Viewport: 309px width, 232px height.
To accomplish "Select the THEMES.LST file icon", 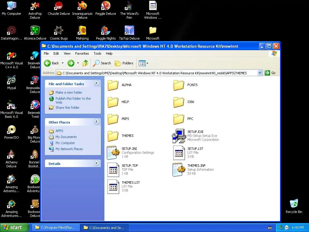I will click(113, 187).
